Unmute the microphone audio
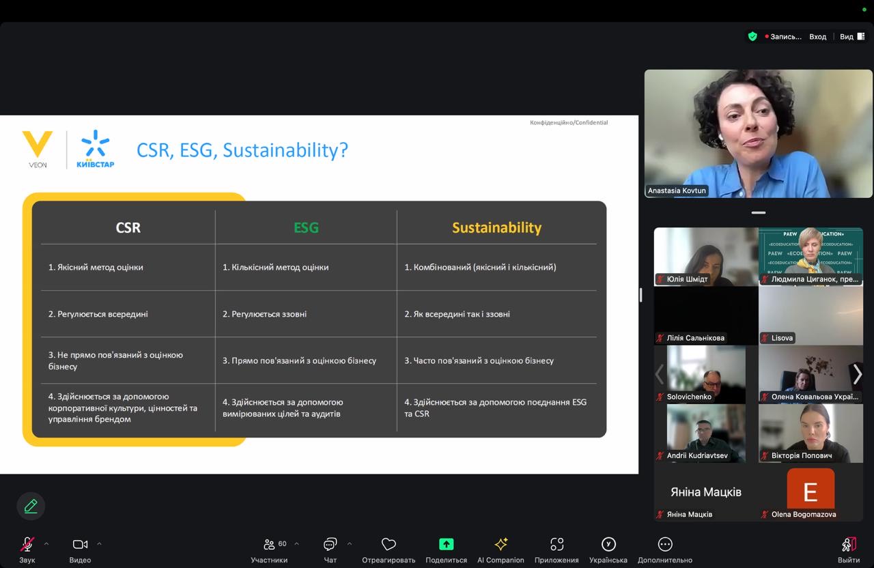The width and height of the screenshot is (874, 568). (27, 544)
